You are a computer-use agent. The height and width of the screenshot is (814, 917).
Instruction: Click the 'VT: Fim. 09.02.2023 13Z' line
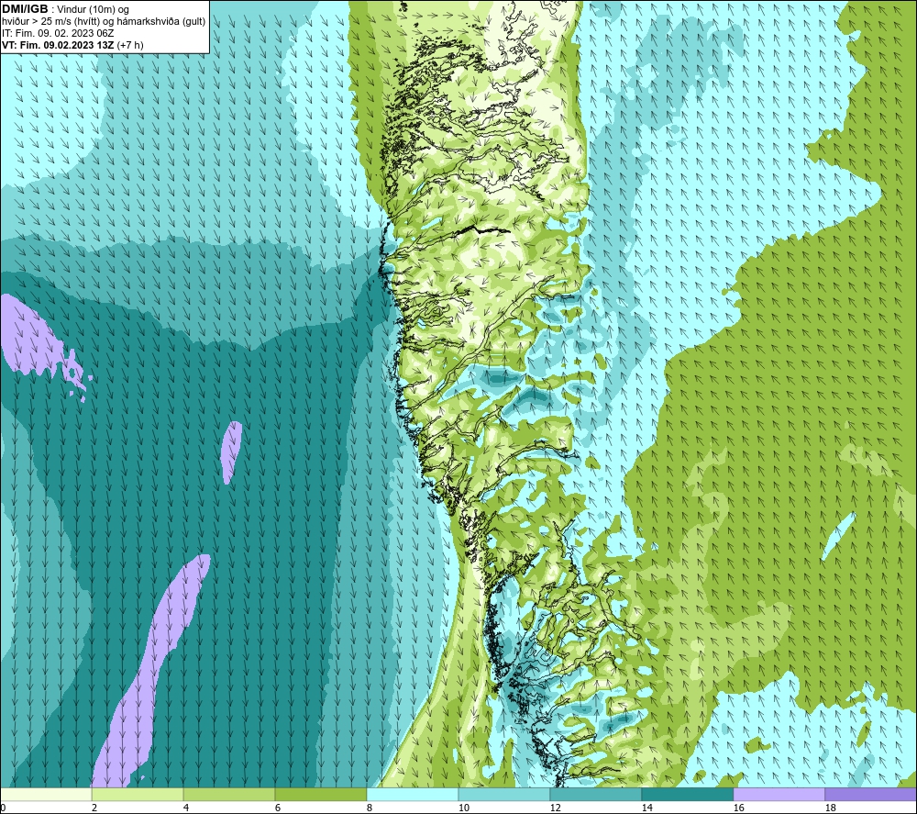pyautogui.click(x=59, y=45)
